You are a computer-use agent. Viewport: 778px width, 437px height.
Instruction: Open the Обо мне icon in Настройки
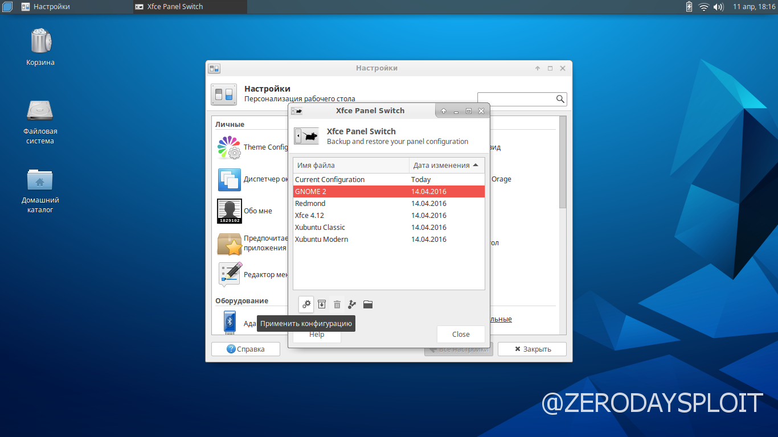click(229, 211)
